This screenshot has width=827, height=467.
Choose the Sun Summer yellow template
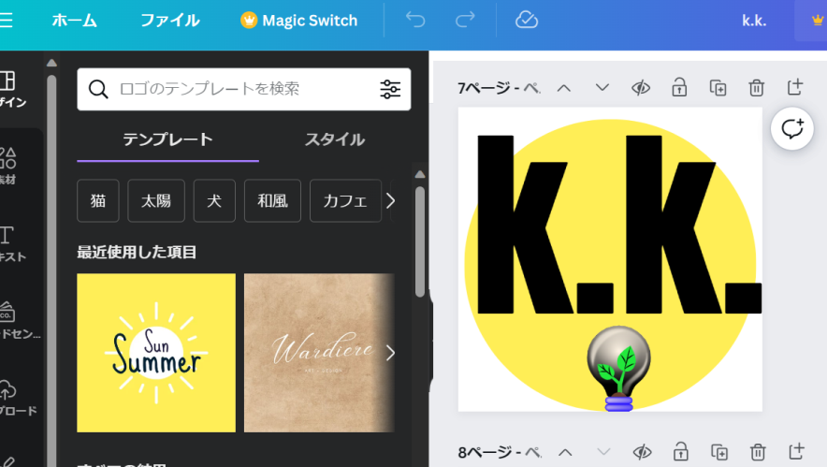[156, 353]
